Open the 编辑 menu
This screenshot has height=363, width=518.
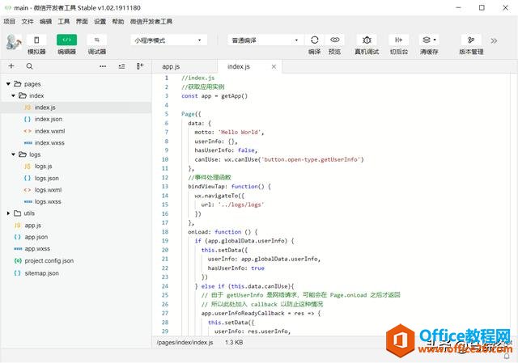[x=45, y=22]
